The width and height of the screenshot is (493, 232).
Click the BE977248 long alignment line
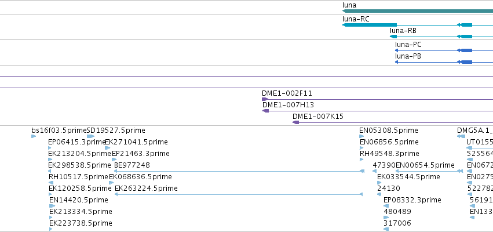click(239, 171)
